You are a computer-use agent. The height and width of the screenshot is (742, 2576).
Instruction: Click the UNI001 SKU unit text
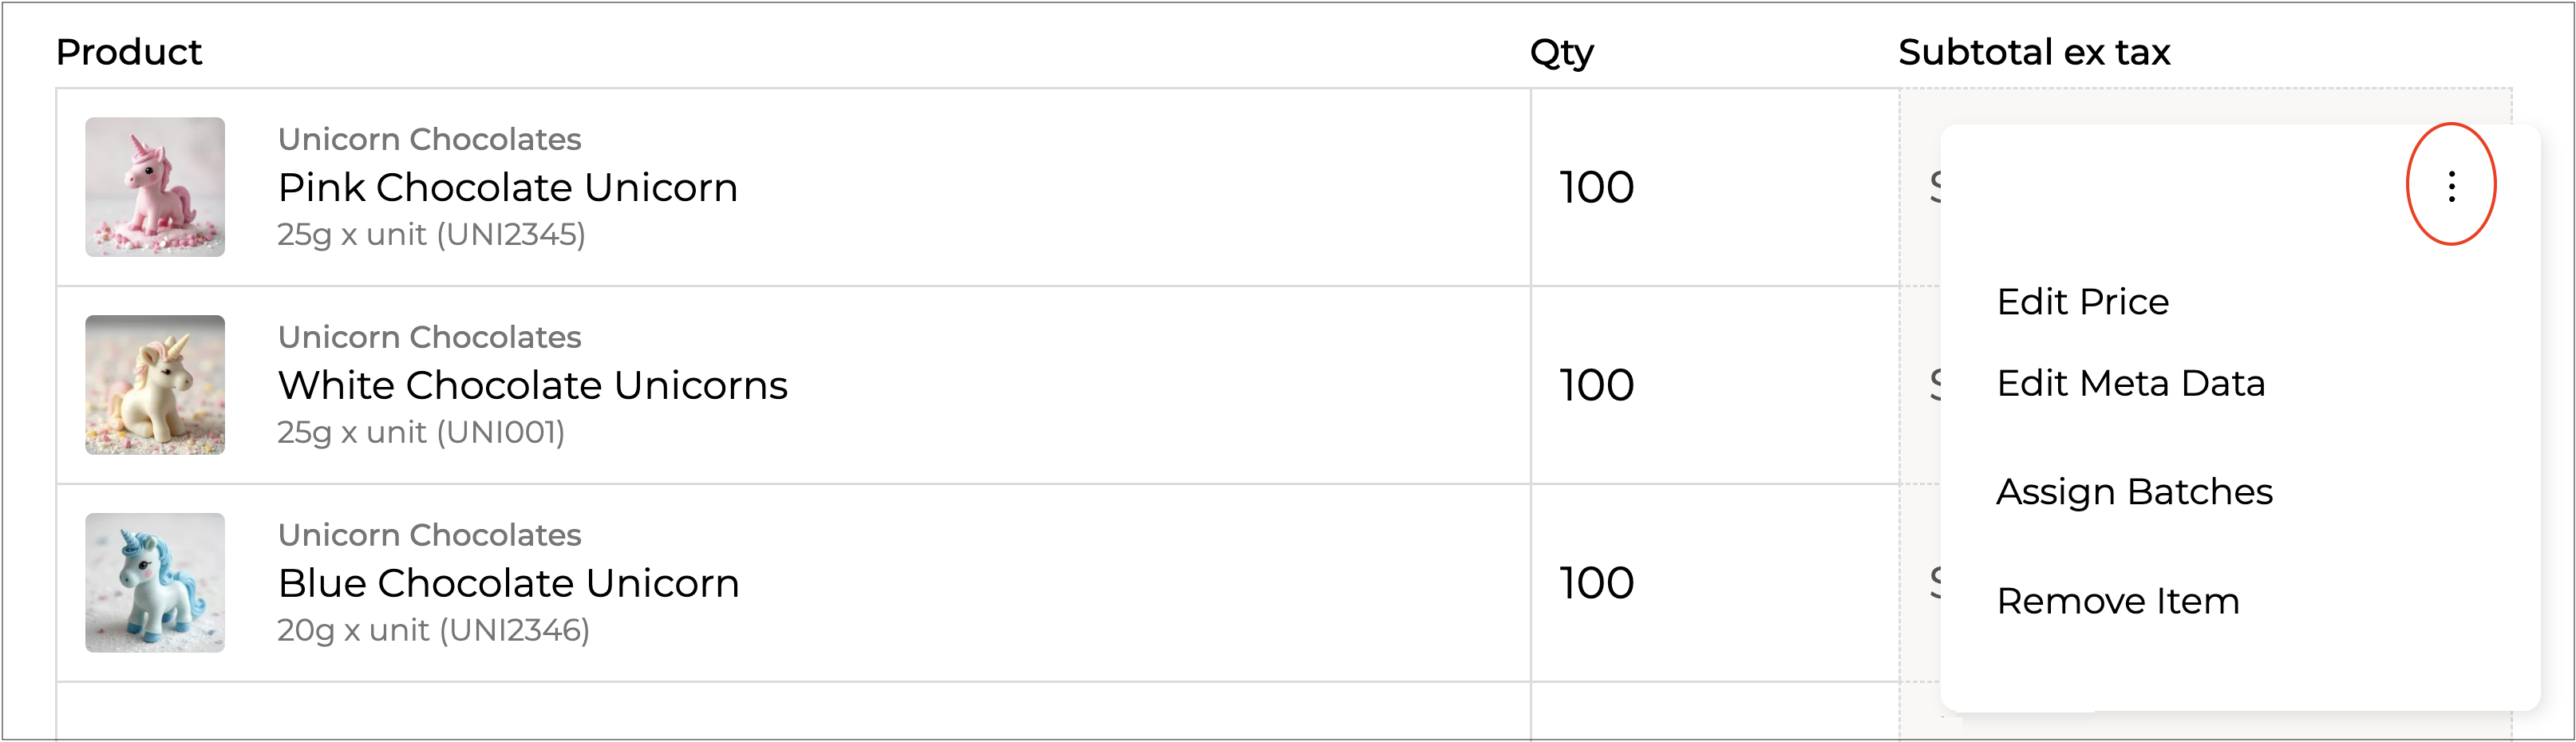tap(421, 433)
